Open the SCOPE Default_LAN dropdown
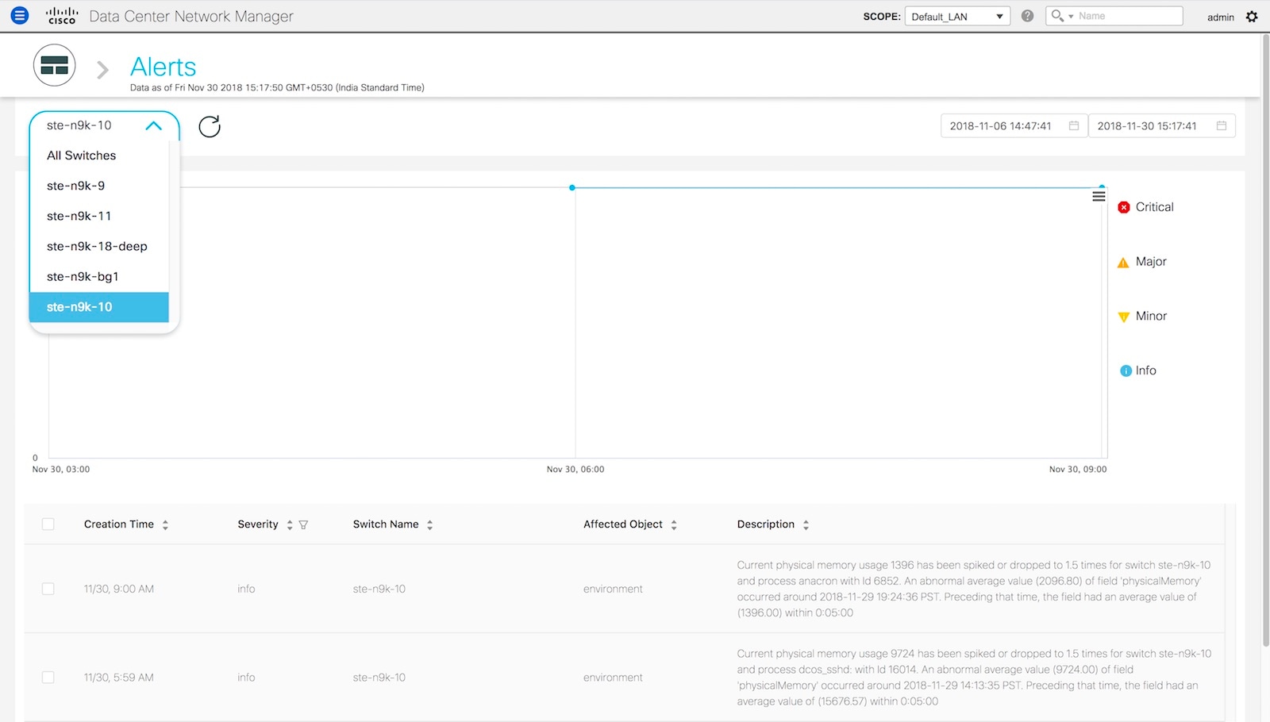This screenshot has width=1270, height=722. click(957, 16)
